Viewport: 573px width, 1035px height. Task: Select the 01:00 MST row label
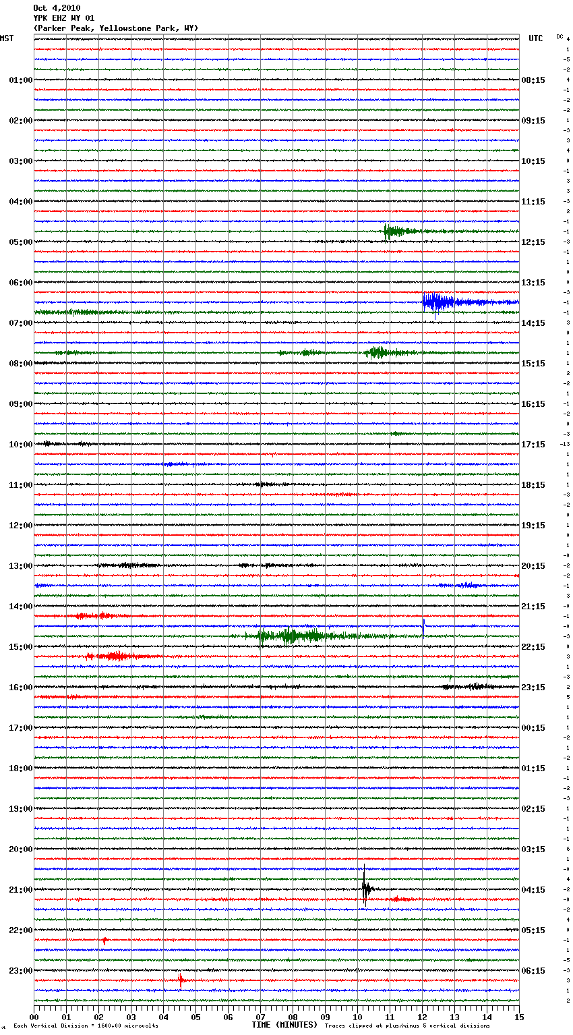coord(21,80)
